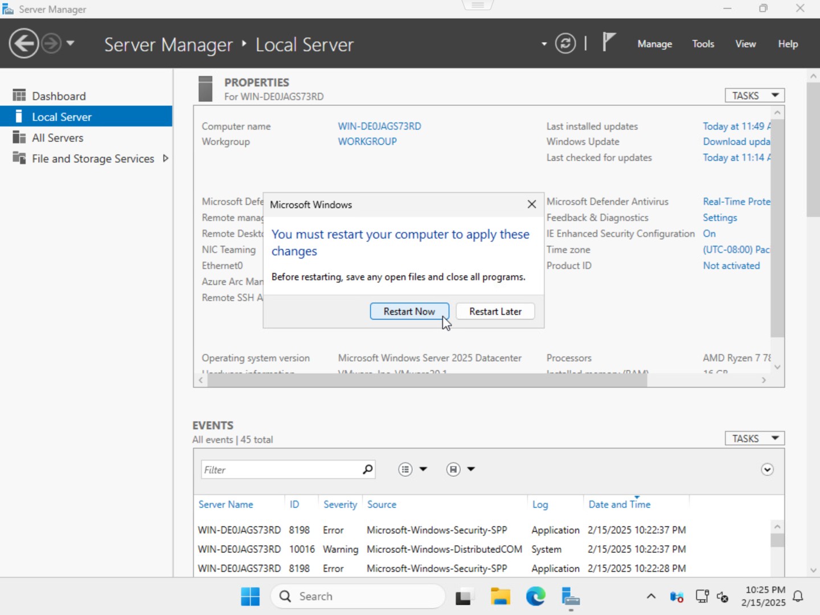Click the Properties pane horizontal scrollbar
The width and height of the screenshot is (820, 615).
427,380
